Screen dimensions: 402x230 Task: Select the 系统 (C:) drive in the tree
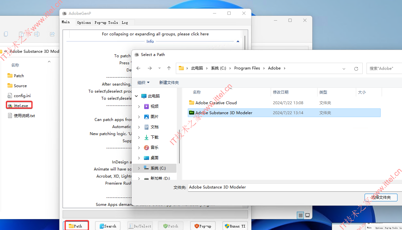point(155,168)
